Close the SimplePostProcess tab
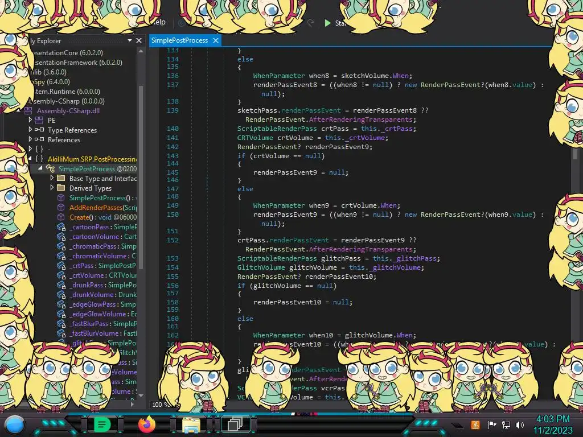The image size is (583, 437). [x=216, y=40]
